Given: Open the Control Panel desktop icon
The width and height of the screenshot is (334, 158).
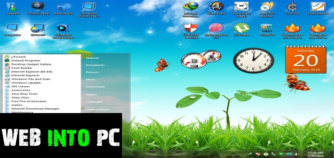Looking at the screenshot, I should click(x=38, y=8).
